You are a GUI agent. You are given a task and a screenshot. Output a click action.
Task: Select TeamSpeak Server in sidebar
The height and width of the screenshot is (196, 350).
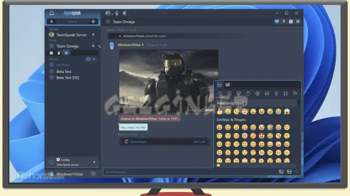(71, 35)
